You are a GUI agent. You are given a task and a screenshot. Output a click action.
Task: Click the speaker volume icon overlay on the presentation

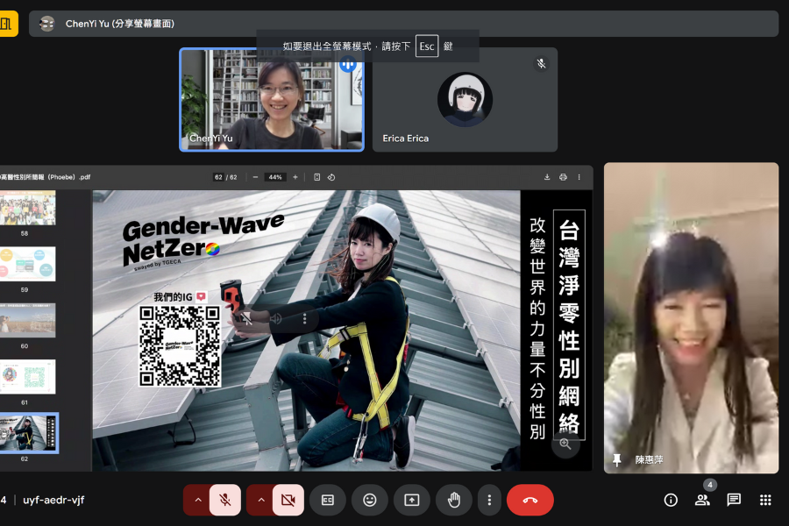[x=275, y=318]
